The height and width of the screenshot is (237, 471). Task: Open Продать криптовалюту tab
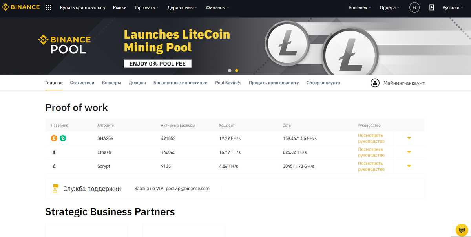click(x=274, y=83)
